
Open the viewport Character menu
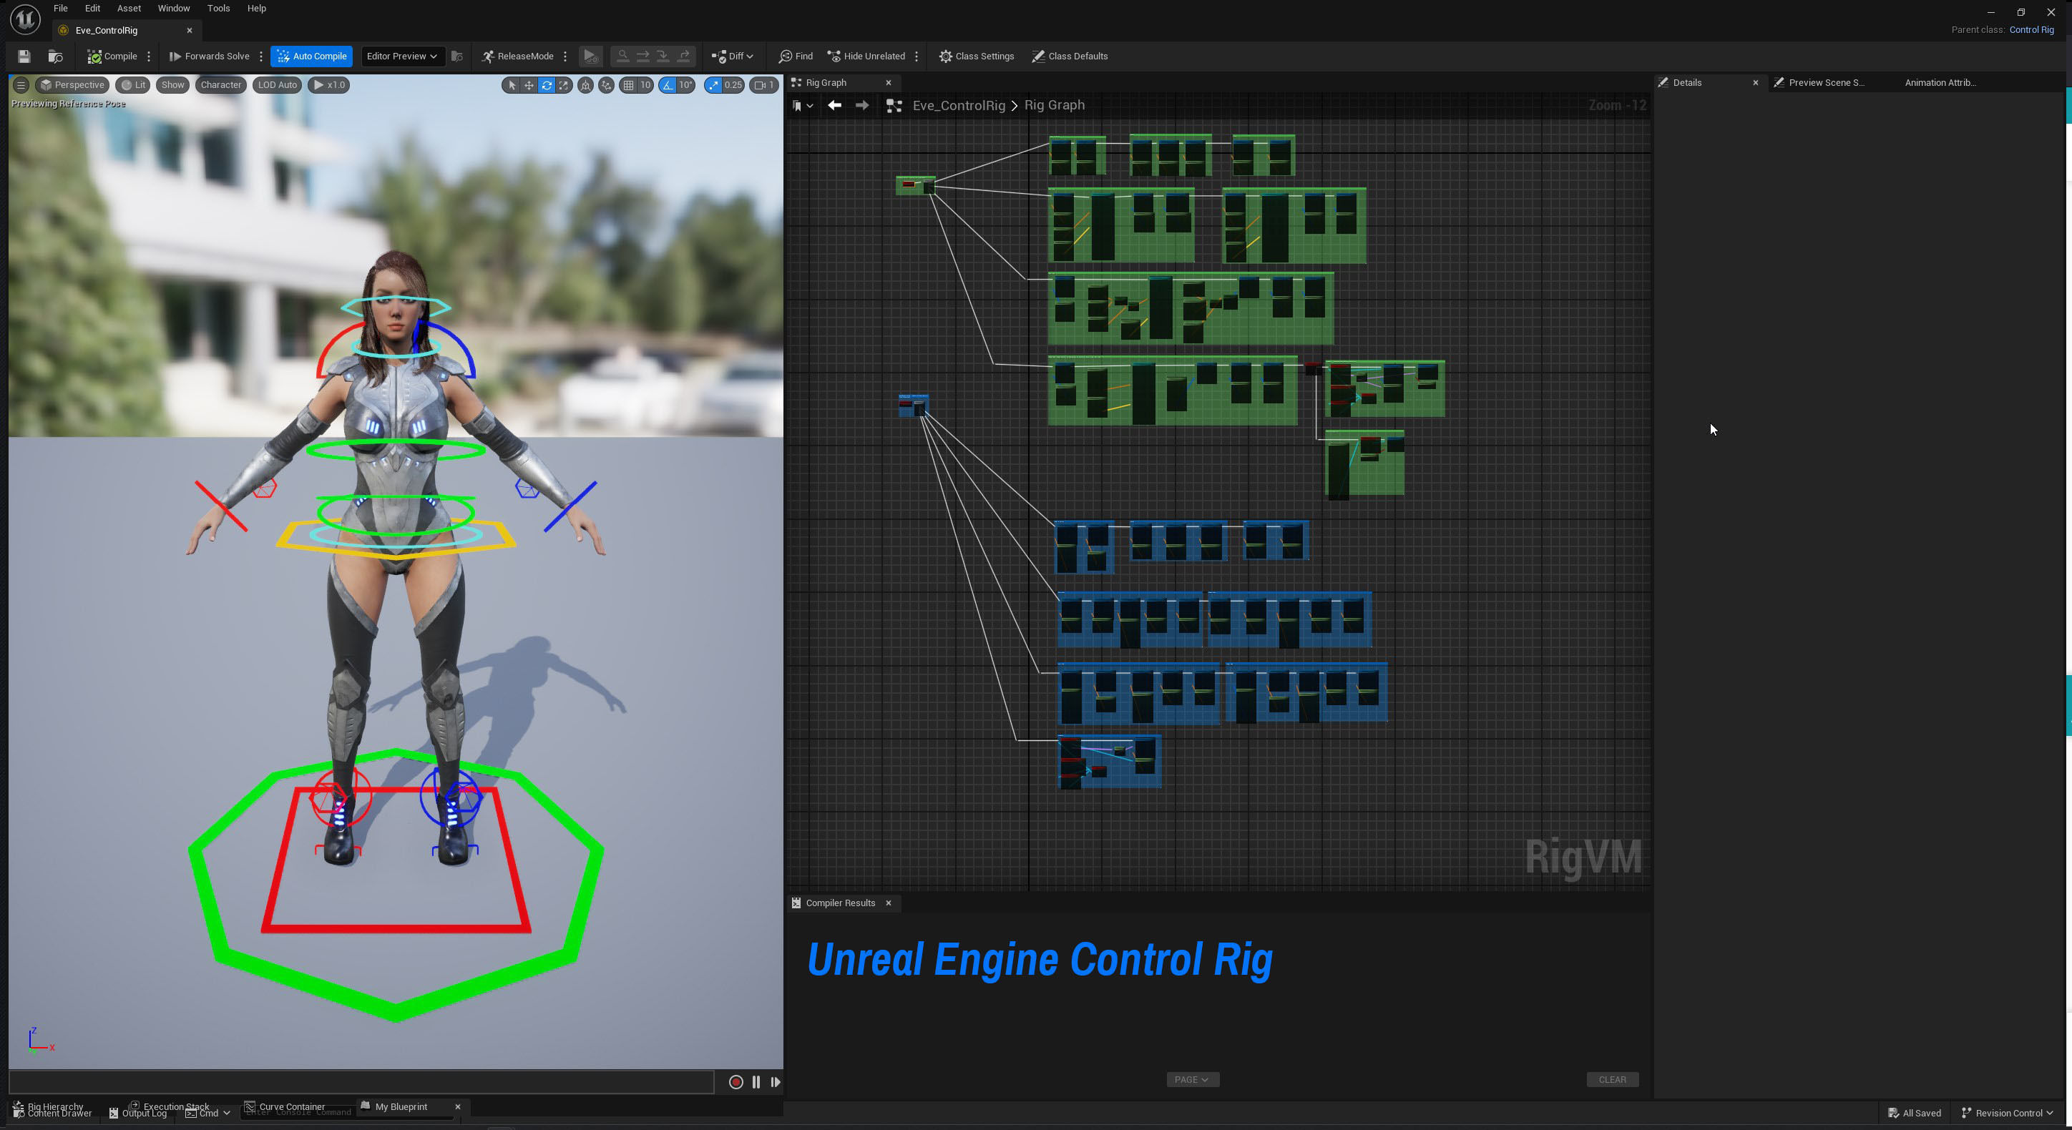[220, 84]
